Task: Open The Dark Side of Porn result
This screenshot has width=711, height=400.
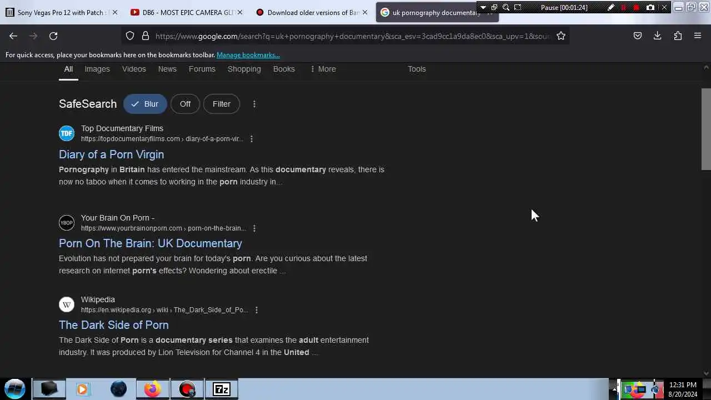Action: pos(114,325)
